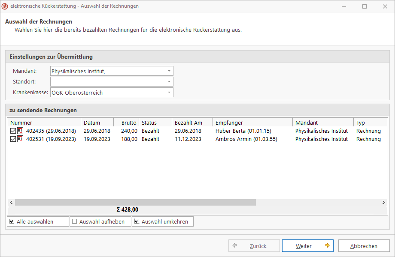
Task: Click the application icon in title bar
Action: pos(5,6)
